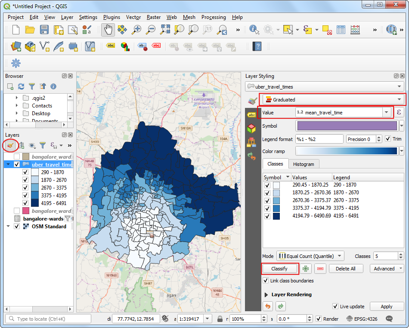Click the red minus delete class button
This screenshot has height=328, width=409.
(x=320, y=269)
